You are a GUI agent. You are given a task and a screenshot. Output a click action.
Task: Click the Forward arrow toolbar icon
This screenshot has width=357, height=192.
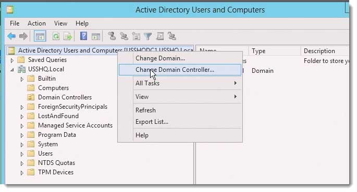point(23,36)
